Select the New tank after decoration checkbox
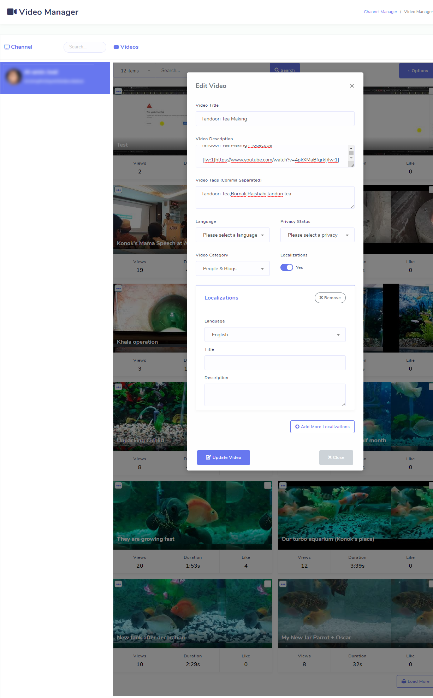Image resolution: width=433 pixels, height=698 pixels. point(268,584)
